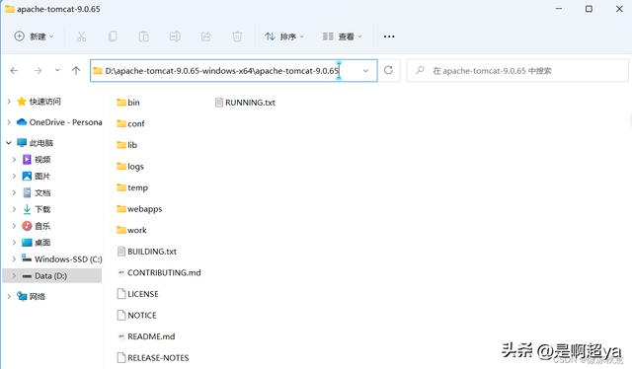The width and height of the screenshot is (632, 369).
Task: Go back with the left arrow
Action: 14,71
